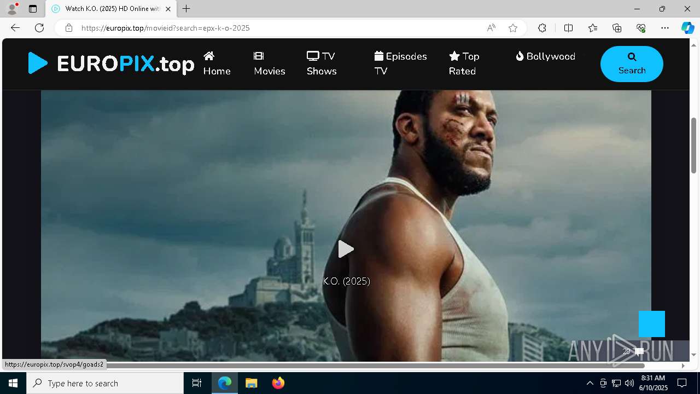Image resolution: width=700 pixels, height=394 pixels.
Task: Click the address bar URL
Action: pyautogui.click(x=166, y=28)
